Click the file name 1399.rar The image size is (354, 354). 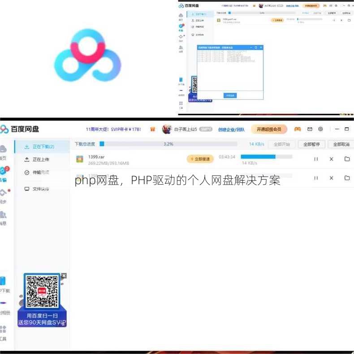[x=96, y=157]
